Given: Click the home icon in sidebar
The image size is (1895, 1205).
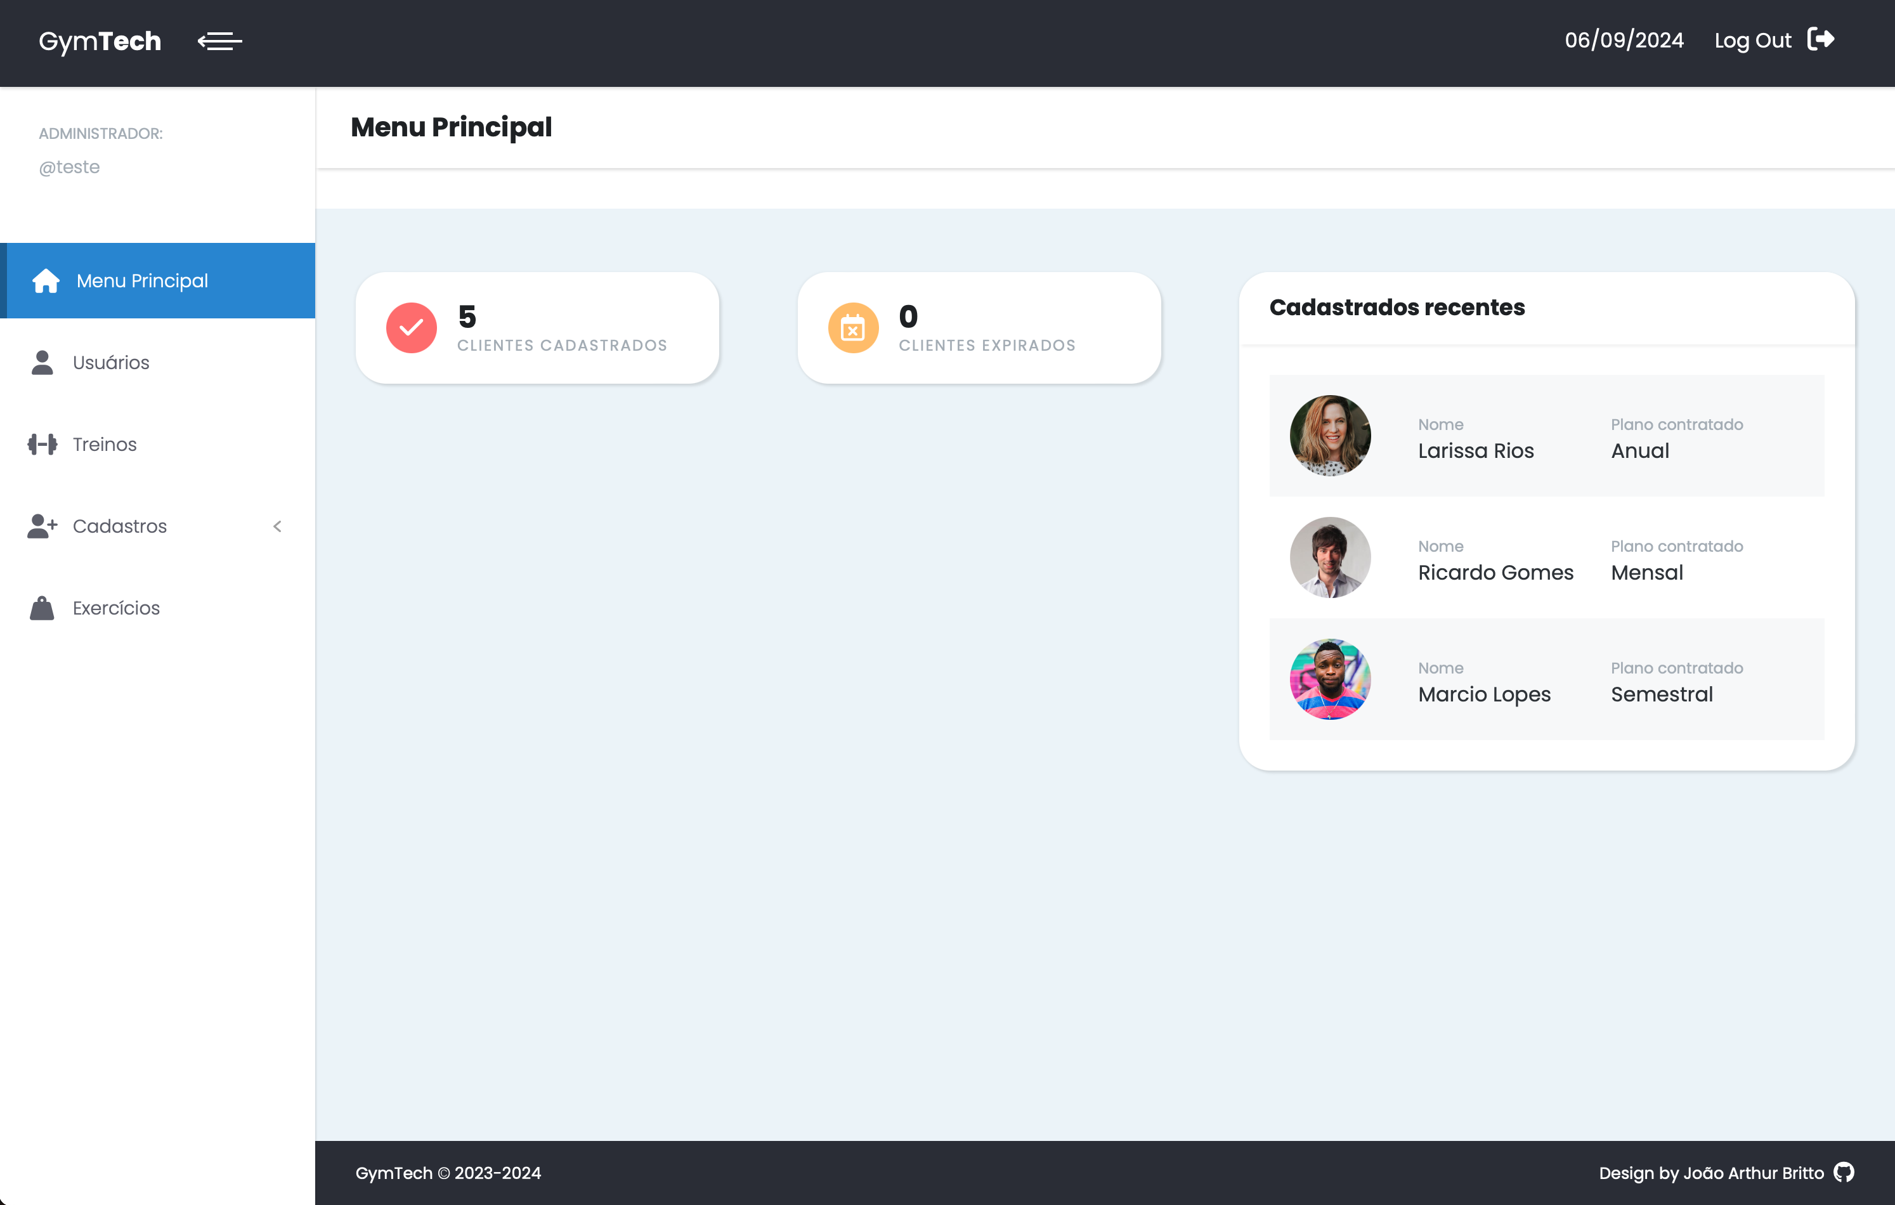Looking at the screenshot, I should (46, 281).
